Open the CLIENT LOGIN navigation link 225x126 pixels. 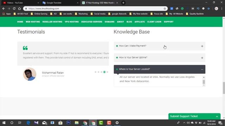(x=154, y=22)
